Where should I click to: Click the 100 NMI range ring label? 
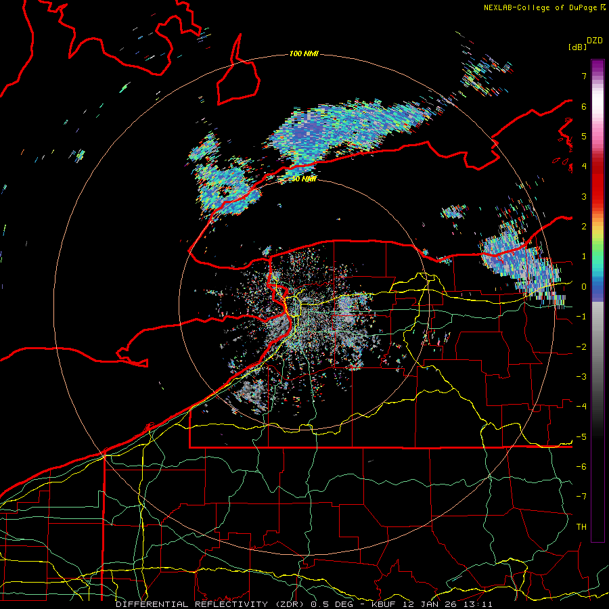pyautogui.click(x=304, y=53)
